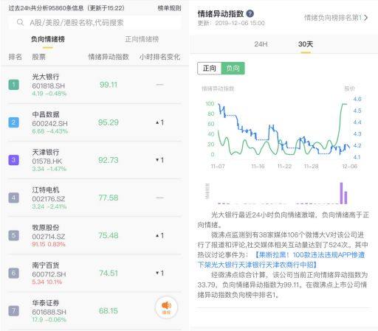Switch to 负向情绪榜 tab

pos(48,39)
